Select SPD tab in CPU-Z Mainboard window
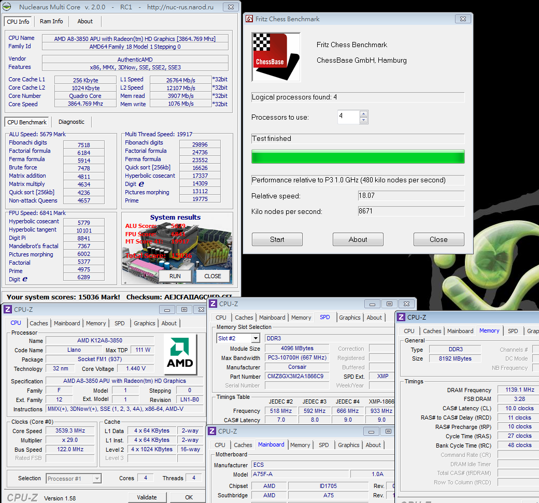The width and height of the screenshot is (539, 503). point(323,445)
